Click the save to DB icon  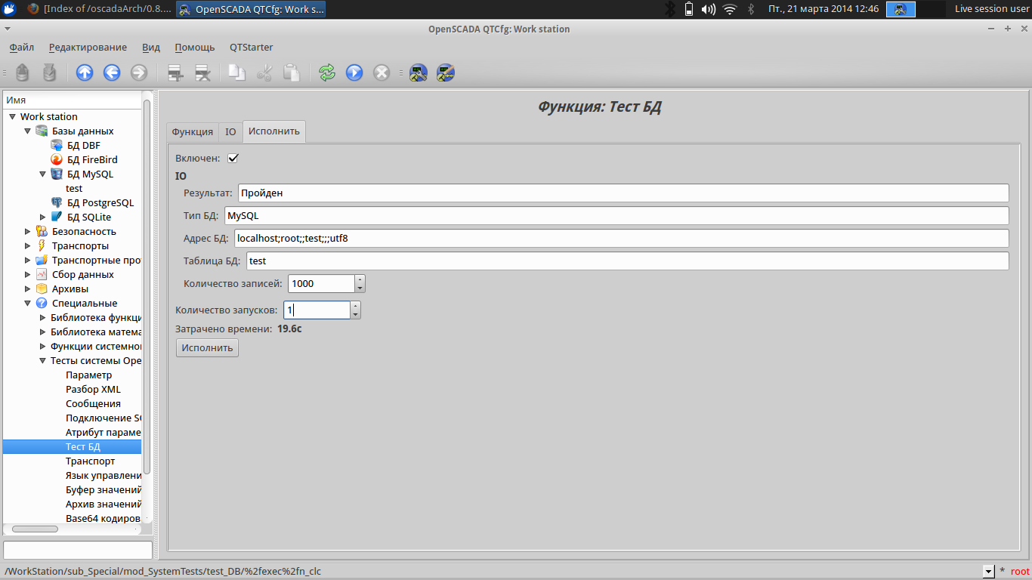(x=49, y=72)
